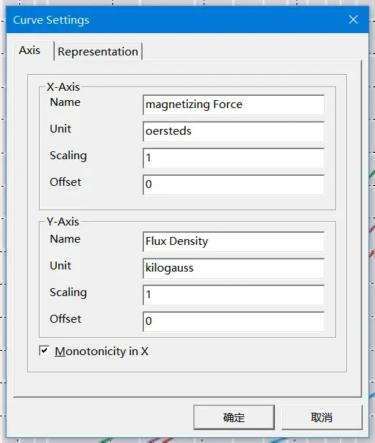
Task: Click the Y-Axis Unit field kilogauss
Action: (233, 268)
